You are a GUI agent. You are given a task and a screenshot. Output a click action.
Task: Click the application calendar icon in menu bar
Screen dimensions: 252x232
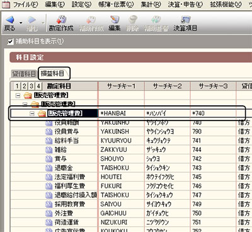click(x=6, y=4)
